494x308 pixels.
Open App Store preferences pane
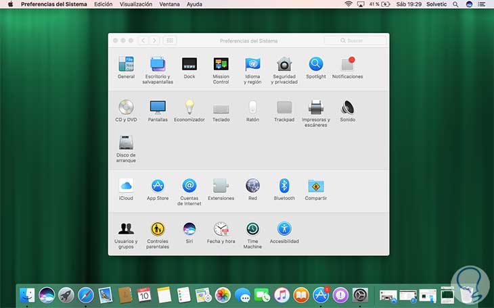tap(158, 186)
